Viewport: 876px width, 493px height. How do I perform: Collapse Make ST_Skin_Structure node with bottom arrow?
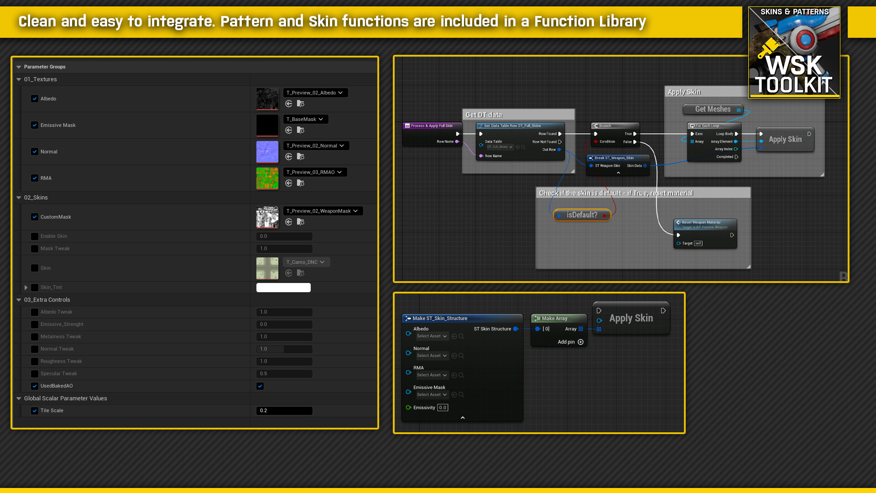(463, 418)
